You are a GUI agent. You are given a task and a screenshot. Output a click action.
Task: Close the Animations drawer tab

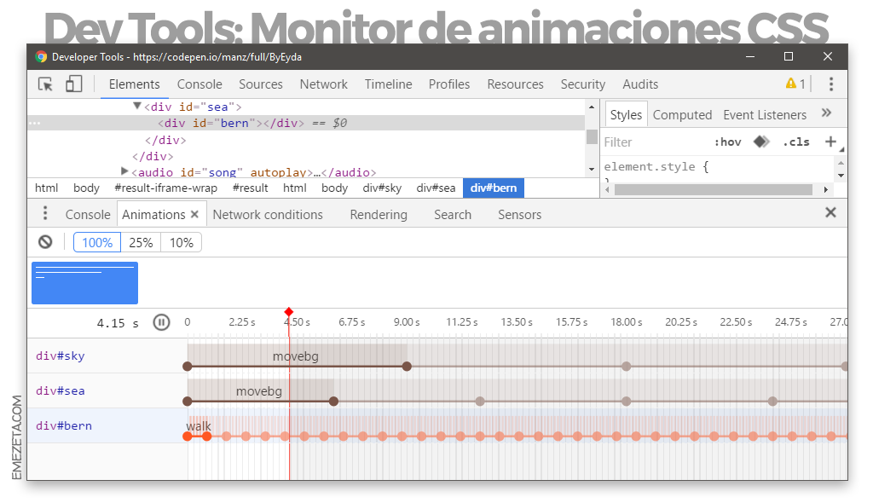(x=194, y=214)
